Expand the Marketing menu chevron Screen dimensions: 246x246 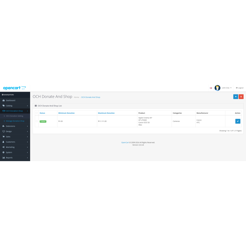(x=27, y=147)
